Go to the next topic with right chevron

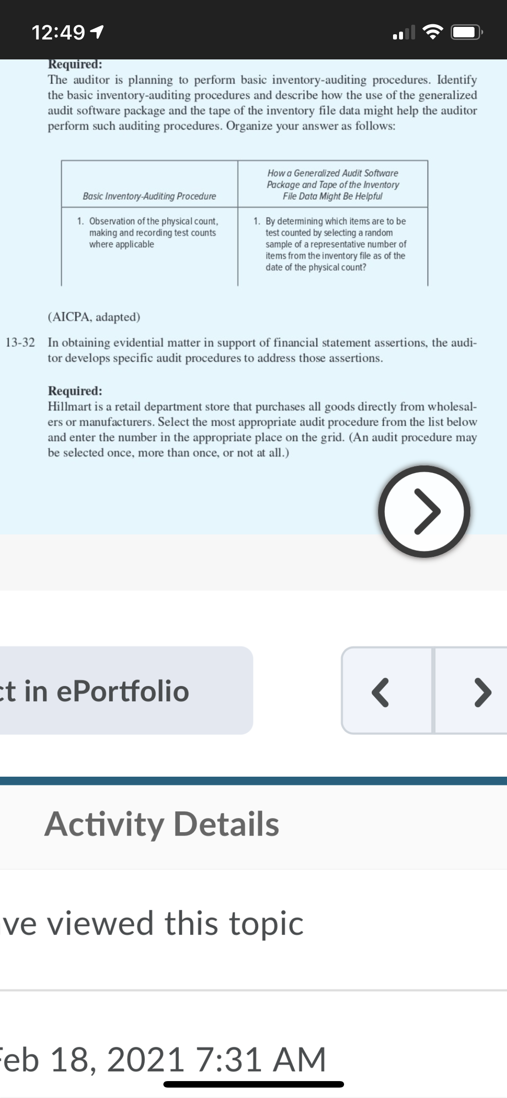(471, 690)
